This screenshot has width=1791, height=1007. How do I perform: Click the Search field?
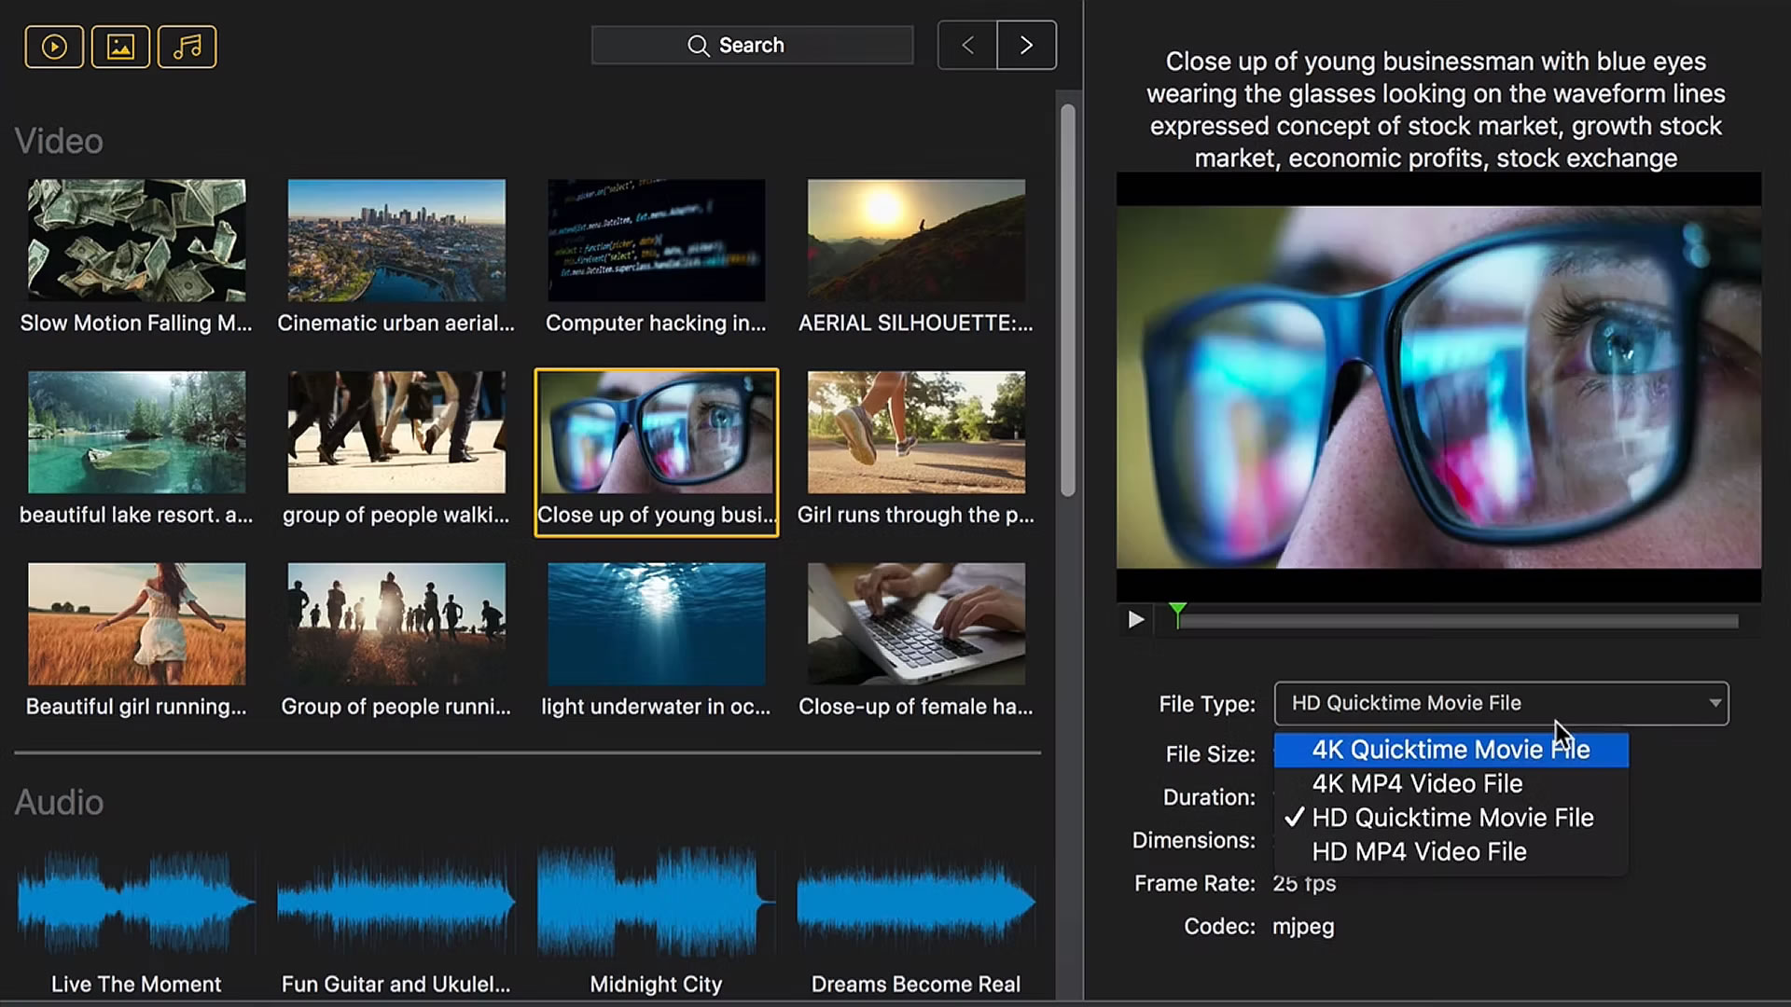pyautogui.click(x=752, y=45)
